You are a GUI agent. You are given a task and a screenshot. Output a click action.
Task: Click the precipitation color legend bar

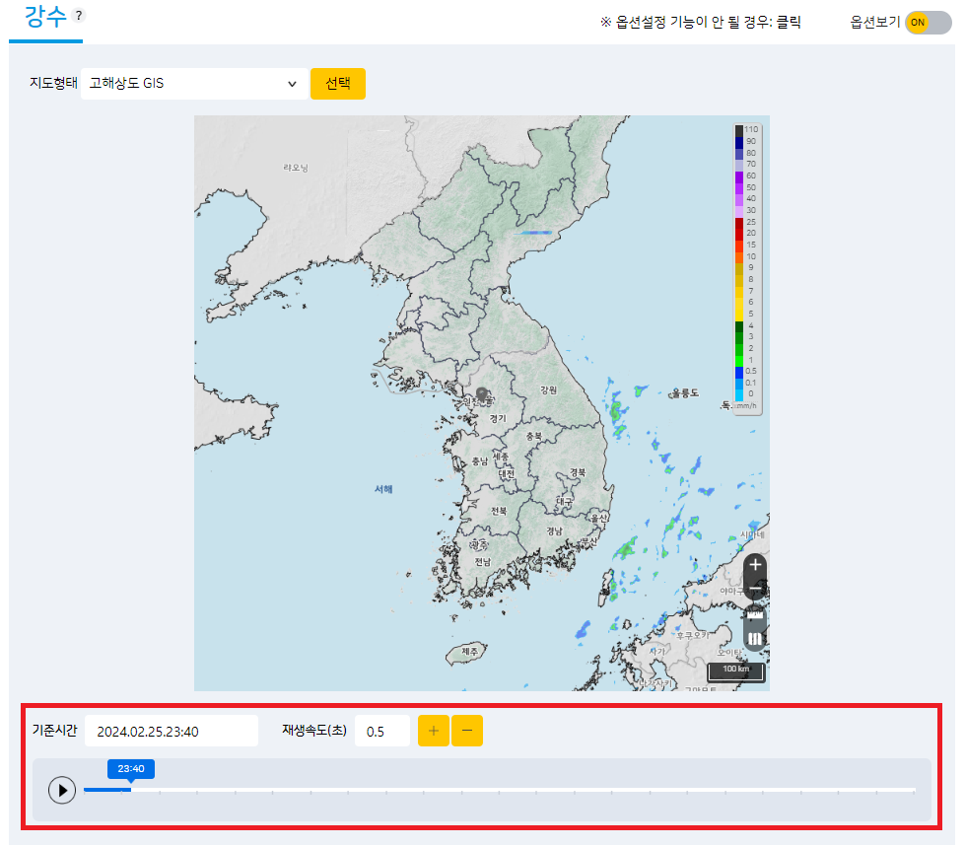[738, 263]
